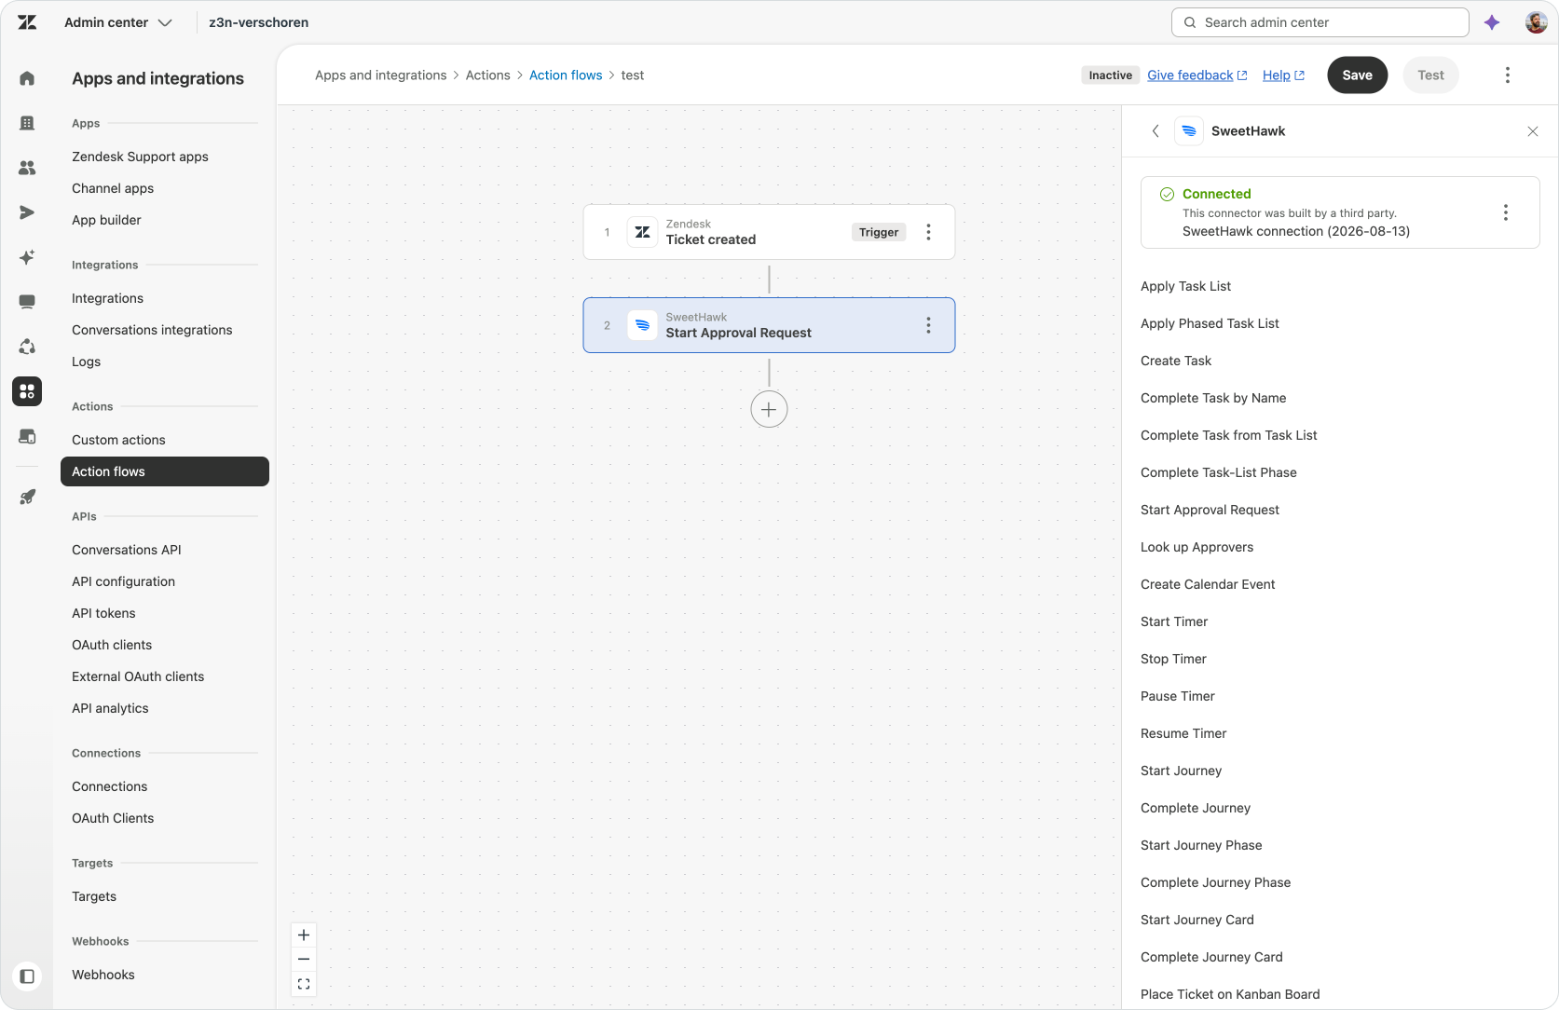Image resolution: width=1559 pixels, height=1010 pixels.
Task: Click the purple AI sparkle icon in header
Action: click(x=1492, y=22)
